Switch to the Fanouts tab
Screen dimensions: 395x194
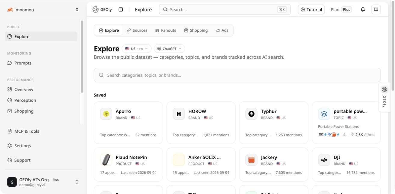pyautogui.click(x=166, y=30)
